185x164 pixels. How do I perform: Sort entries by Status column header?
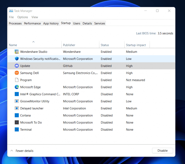[x=105, y=45]
